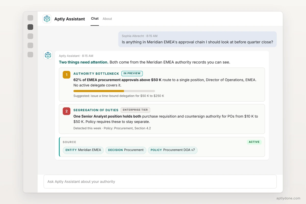Image resolution: width=306 pixels, height=204 pixels.
Task: Switch to the Chat tab
Action: [95, 19]
